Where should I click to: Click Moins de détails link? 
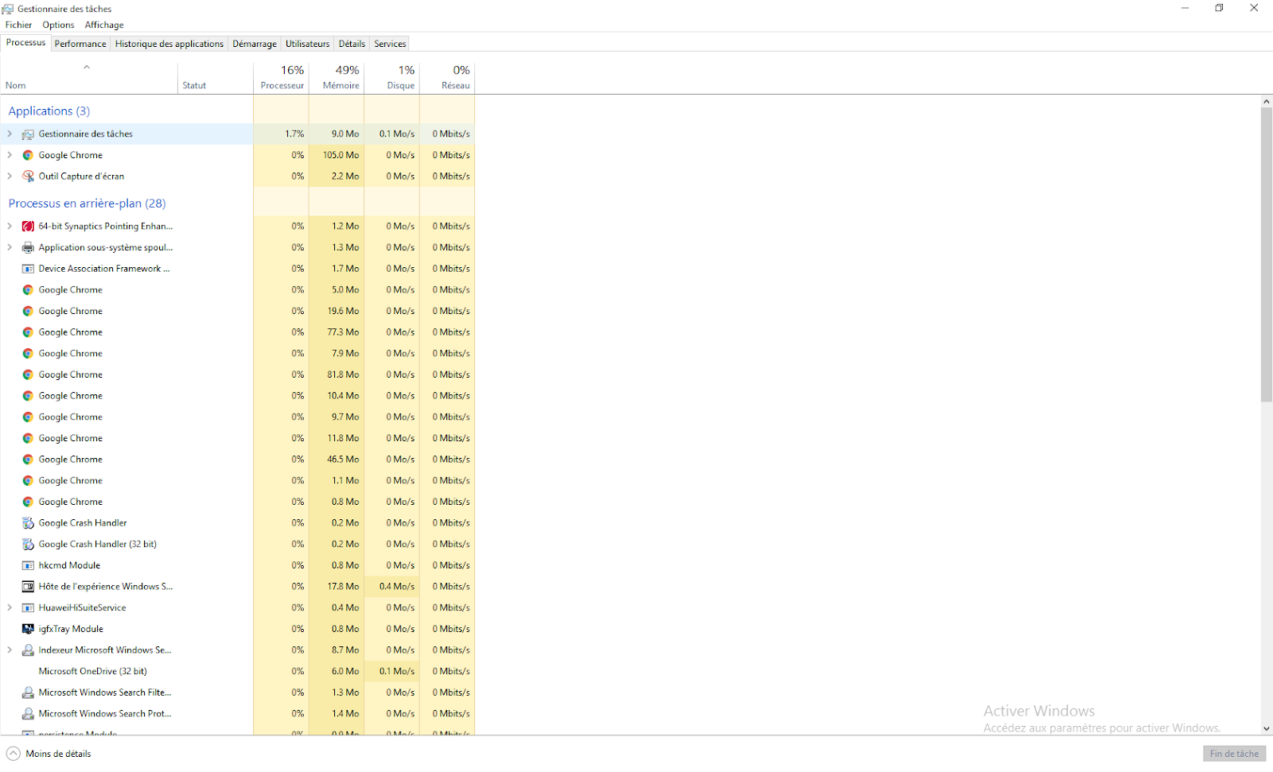pos(58,754)
